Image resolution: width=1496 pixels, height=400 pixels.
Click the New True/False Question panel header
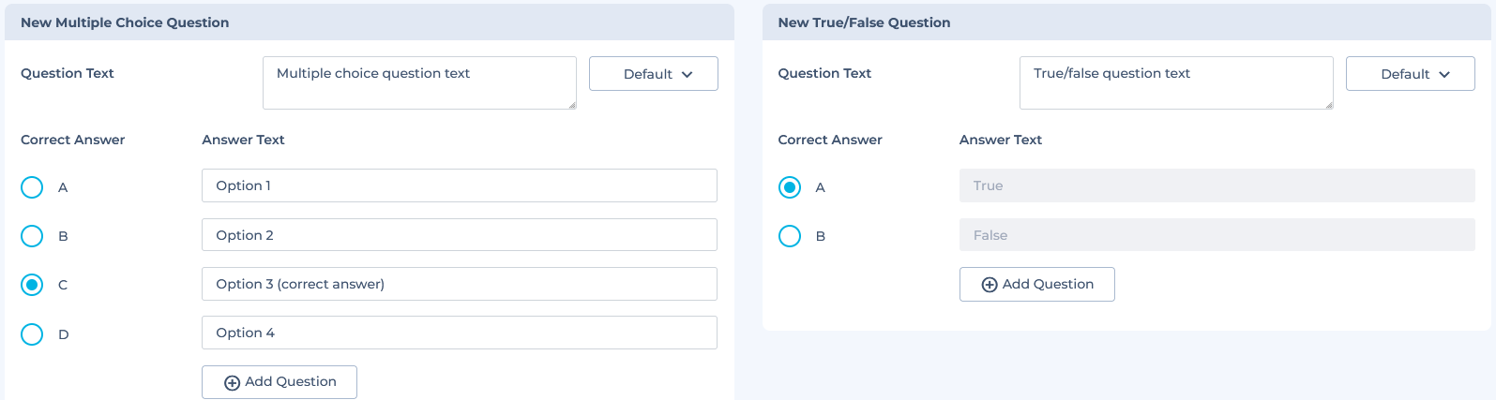tap(1126, 22)
